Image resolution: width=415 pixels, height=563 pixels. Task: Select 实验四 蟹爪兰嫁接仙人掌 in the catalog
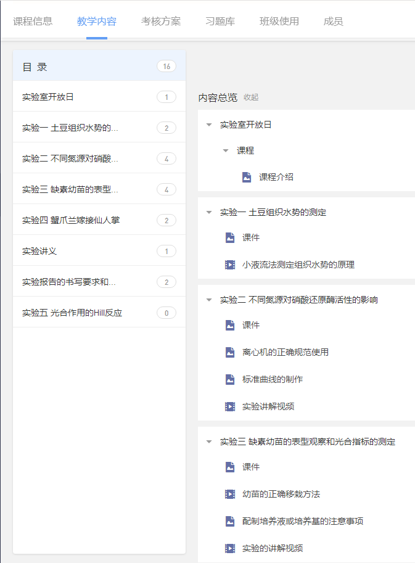(x=71, y=220)
